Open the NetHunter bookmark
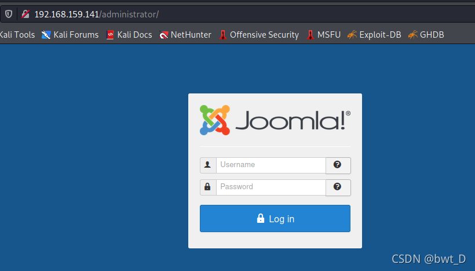This screenshot has height=271, width=475. tap(185, 35)
